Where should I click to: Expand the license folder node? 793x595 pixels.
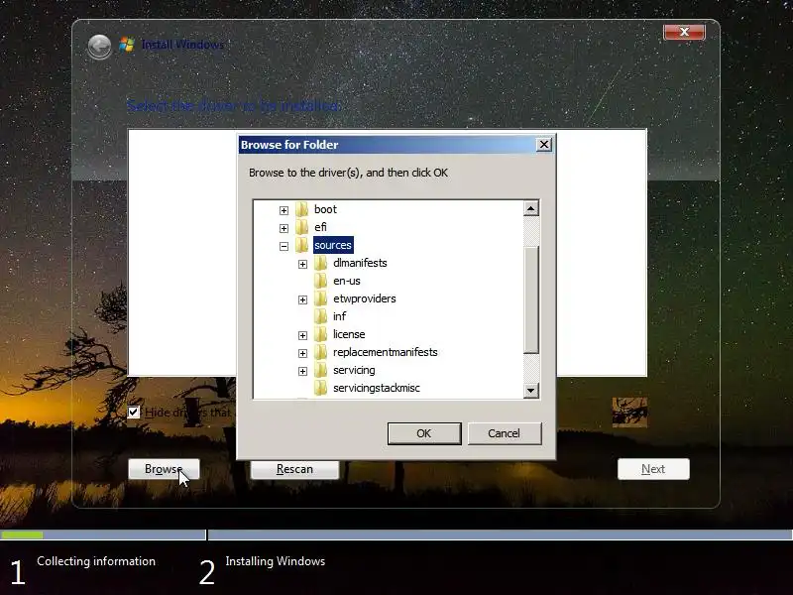302,335
